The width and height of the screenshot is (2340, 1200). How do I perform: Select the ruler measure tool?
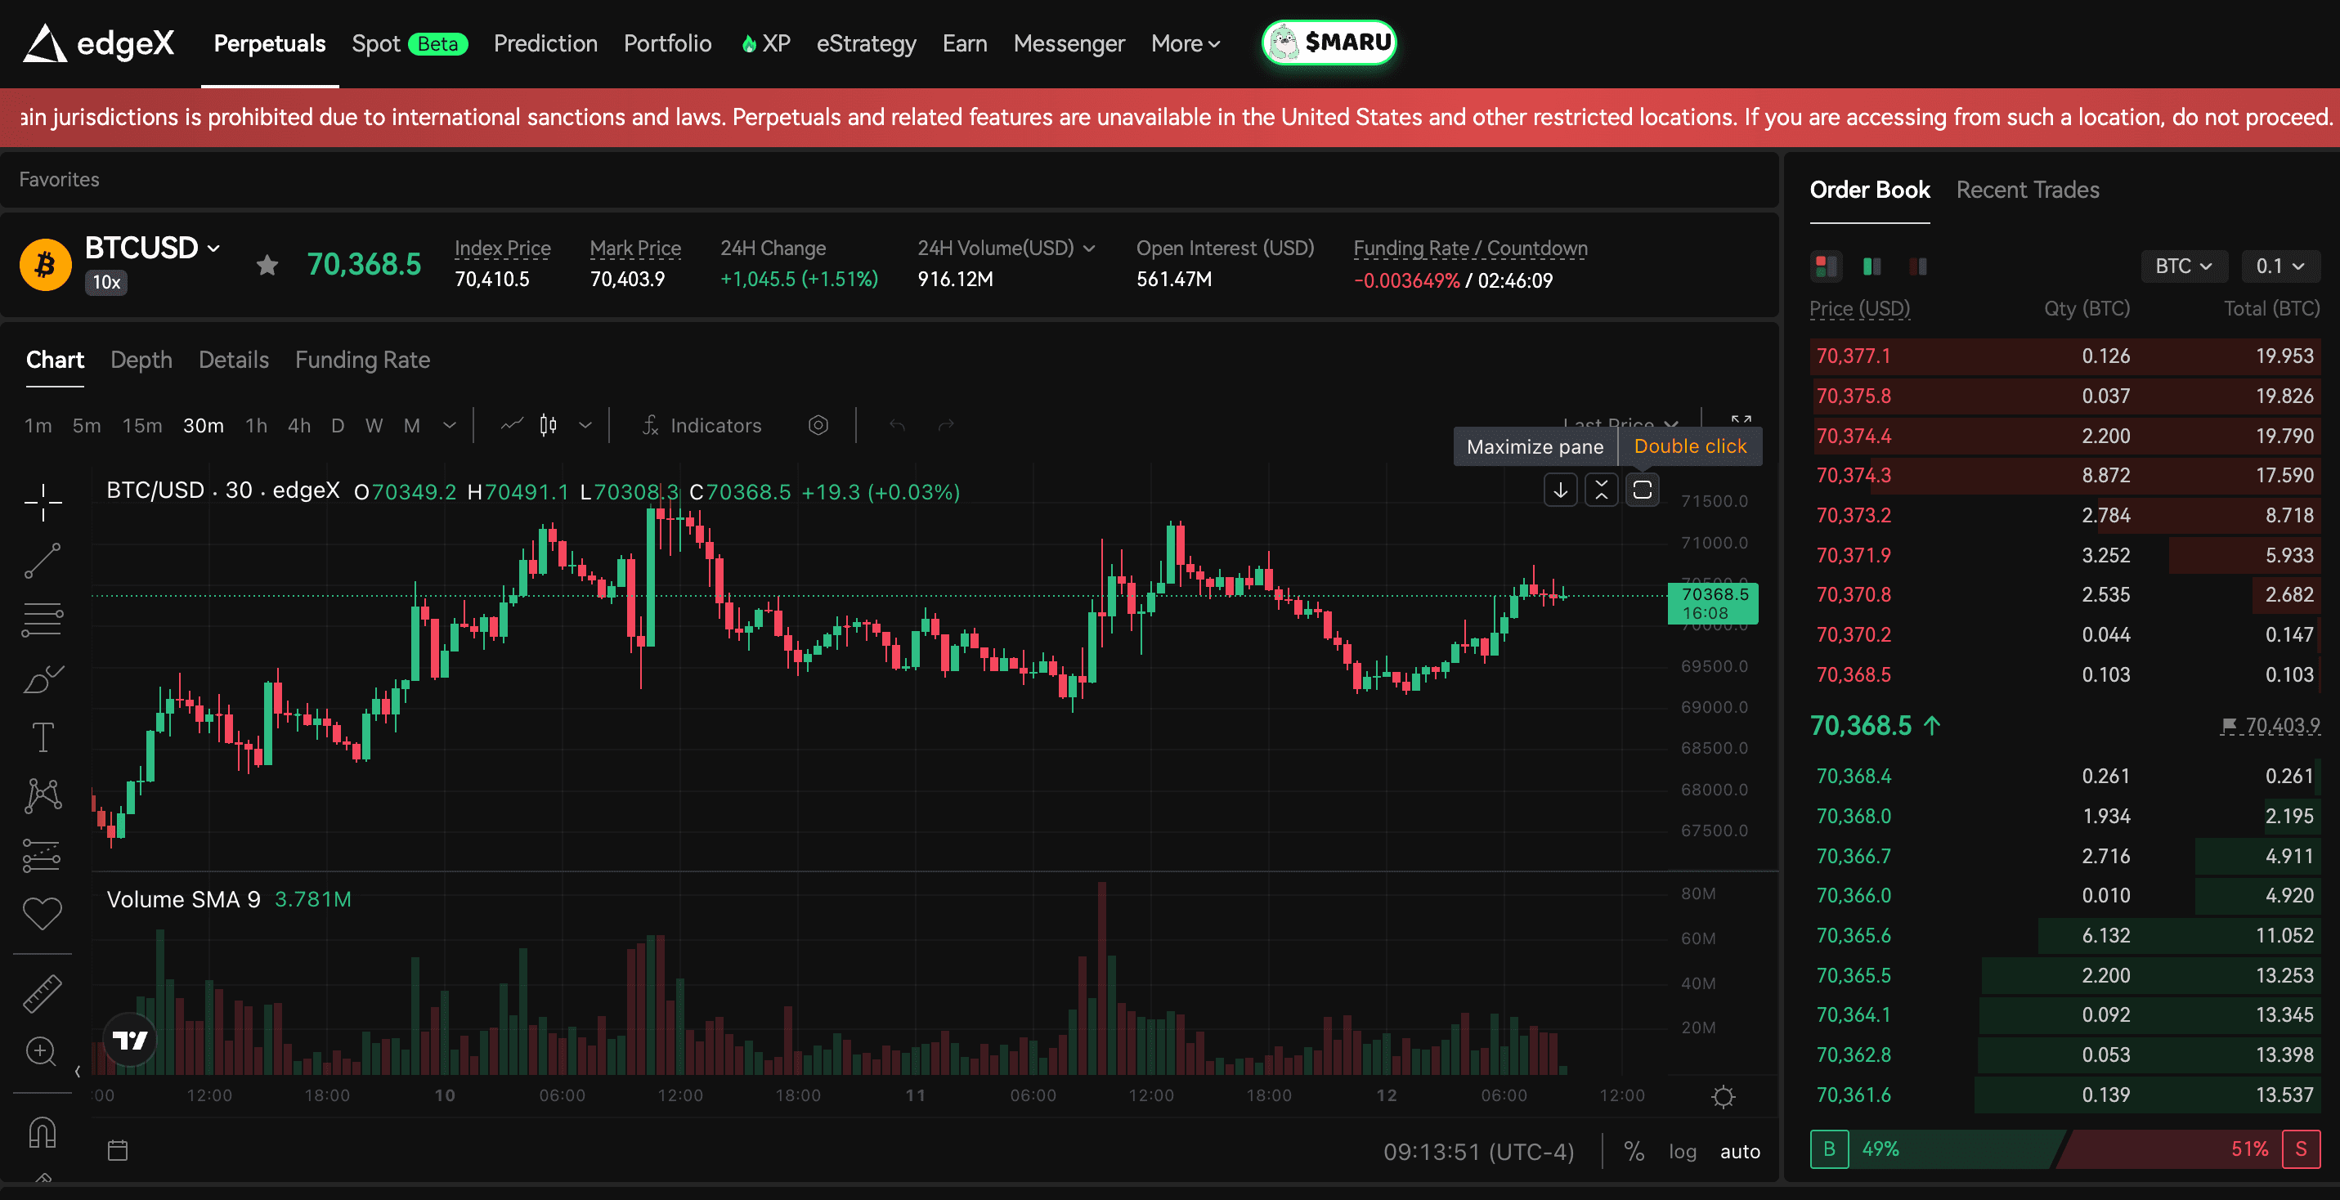(x=43, y=994)
